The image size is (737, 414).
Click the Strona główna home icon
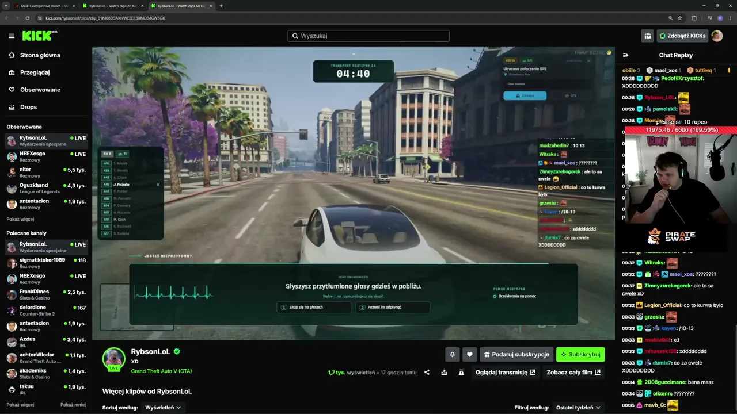coord(12,55)
